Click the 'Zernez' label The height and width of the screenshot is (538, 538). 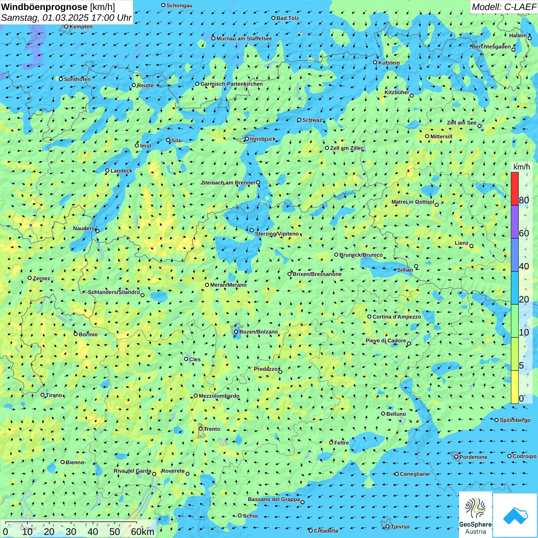click(x=42, y=278)
